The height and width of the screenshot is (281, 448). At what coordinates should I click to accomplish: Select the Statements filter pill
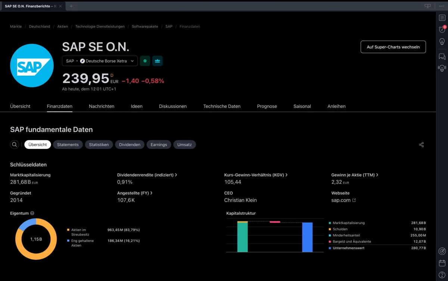[68, 144]
